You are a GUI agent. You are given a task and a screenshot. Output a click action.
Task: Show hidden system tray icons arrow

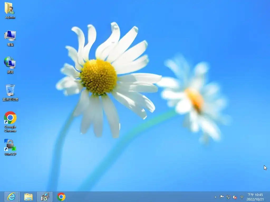click(215, 197)
